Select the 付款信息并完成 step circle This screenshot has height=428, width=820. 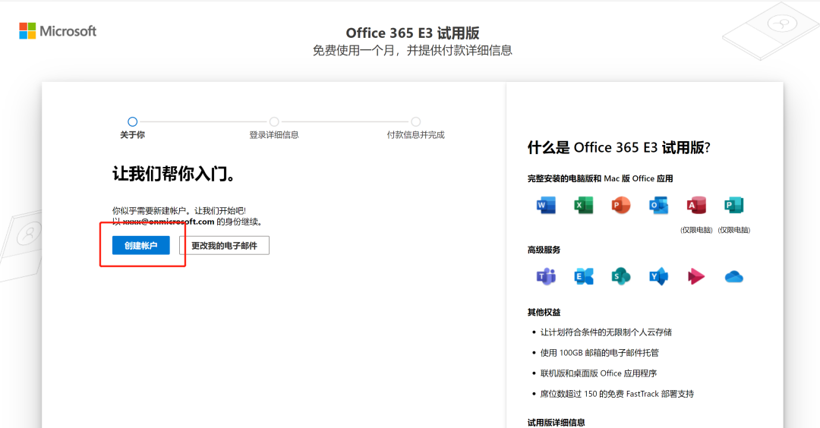tap(416, 121)
